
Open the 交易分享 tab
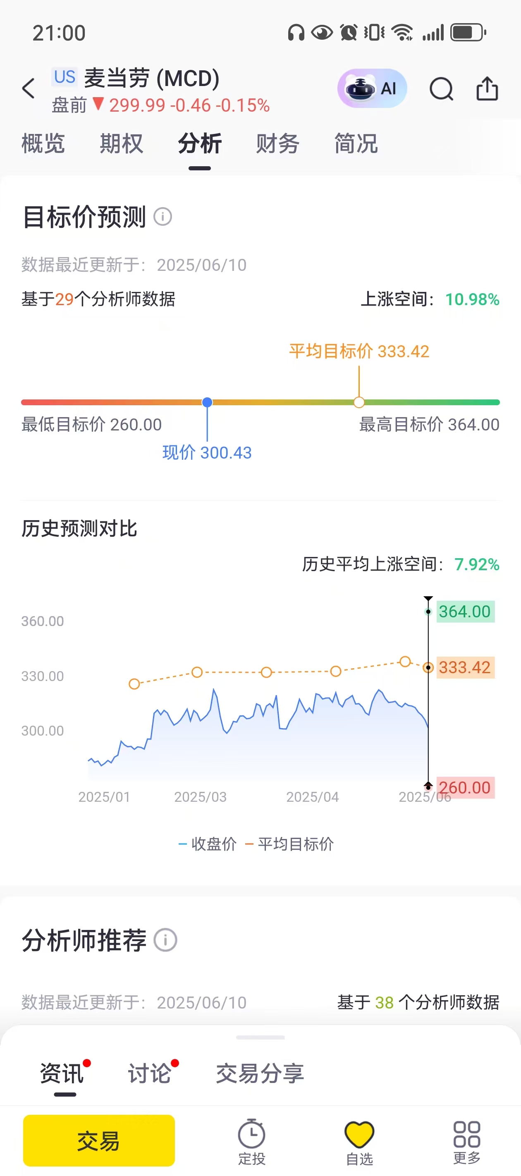pos(260,1073)
